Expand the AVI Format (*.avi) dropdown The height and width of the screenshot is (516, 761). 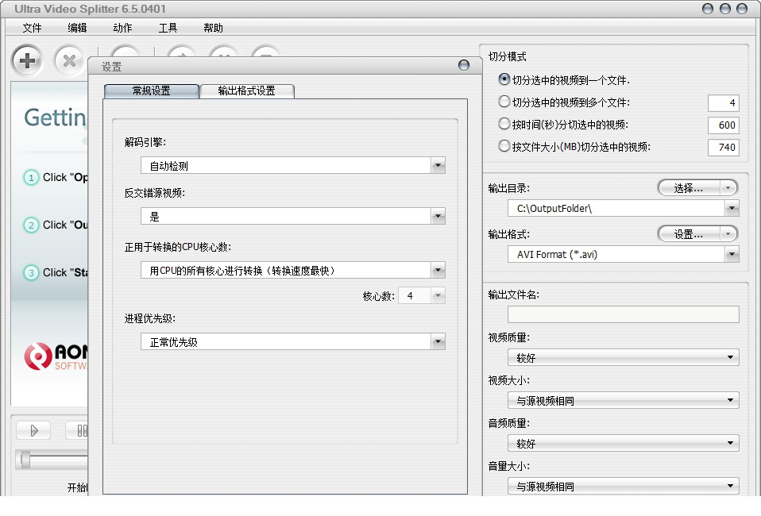[x=623, y=255]
